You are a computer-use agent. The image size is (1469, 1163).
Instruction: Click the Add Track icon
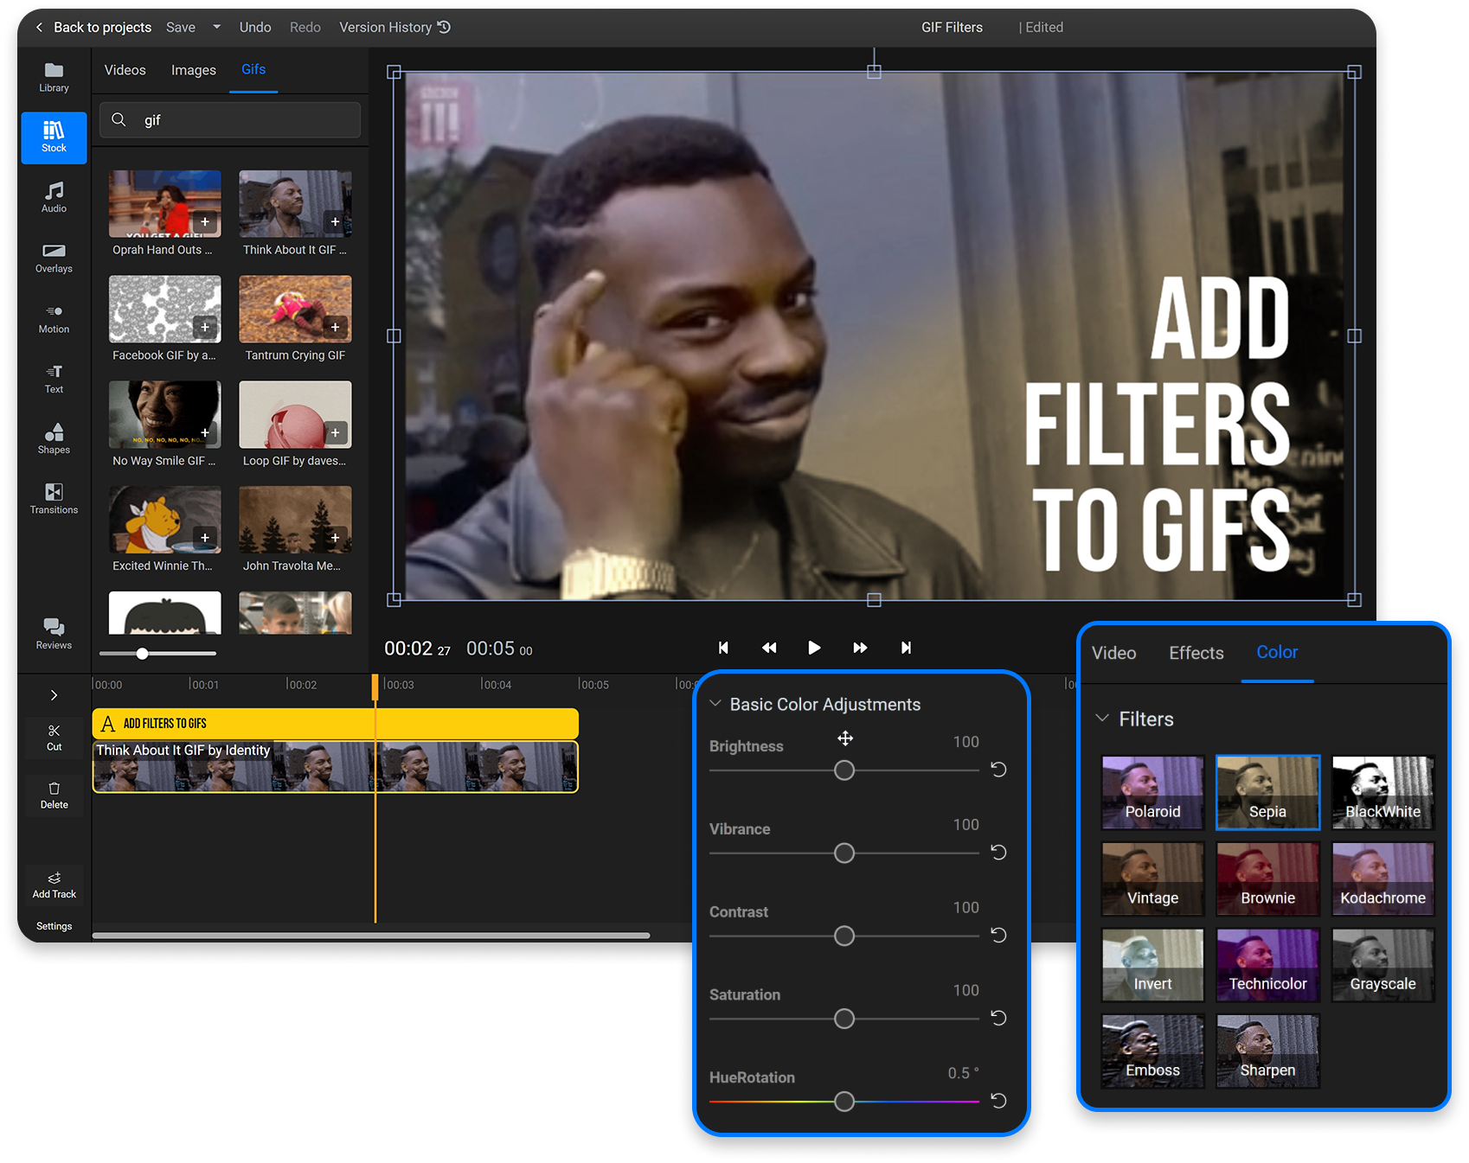click(x=54, y=878)
